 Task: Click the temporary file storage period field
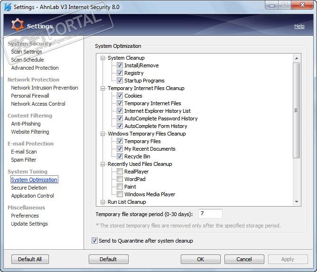[x=210, y=214]
